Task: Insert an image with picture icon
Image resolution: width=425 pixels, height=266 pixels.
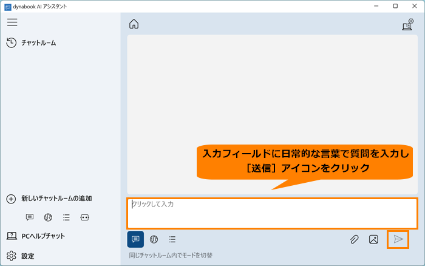Action: coord(373,239)
